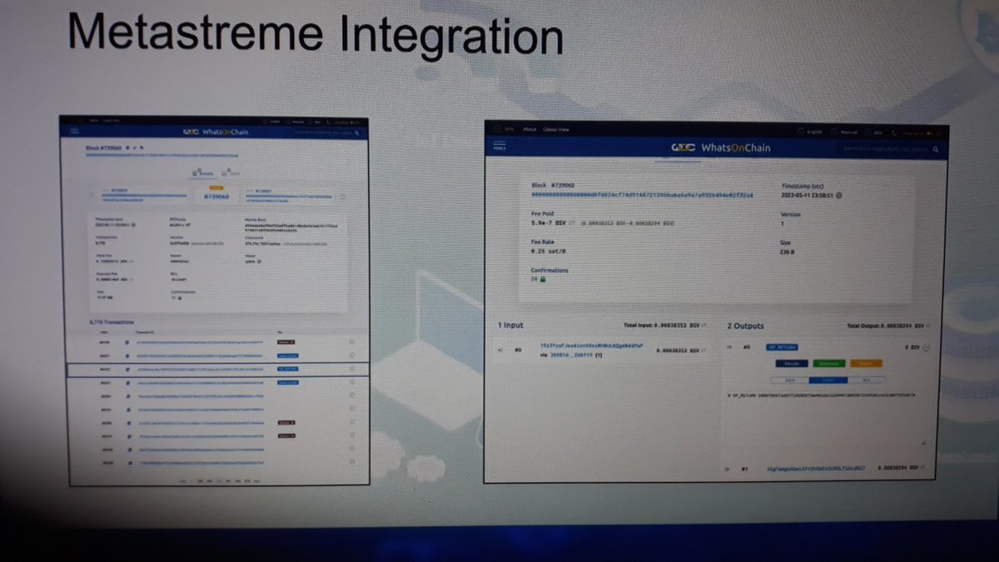Click the '2 Outputs' heading
Screen dimensions: 999x562
pyautogui.click(x=745, y=326)
